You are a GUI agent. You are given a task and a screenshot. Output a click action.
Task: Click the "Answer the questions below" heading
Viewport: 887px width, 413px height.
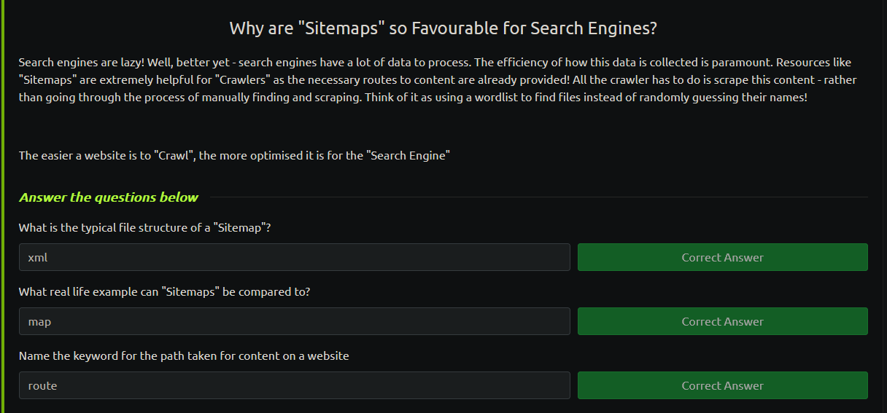(109, 197)
